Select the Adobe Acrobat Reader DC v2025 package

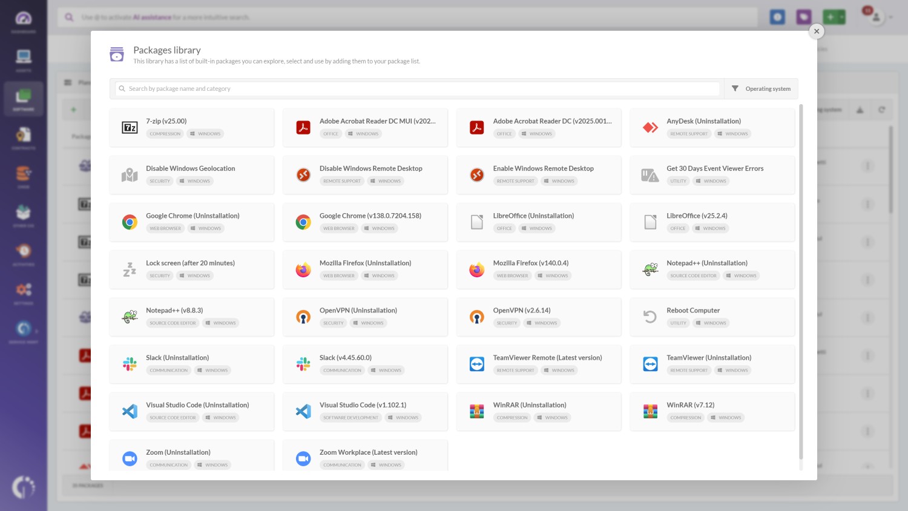(x=539, y=128)
